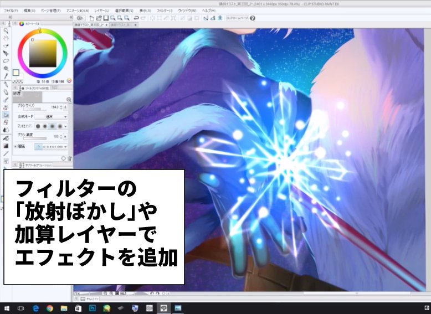Switch to the カラーサークル panel tab
The image size is (431, 314).
click(x=29, y=24)
